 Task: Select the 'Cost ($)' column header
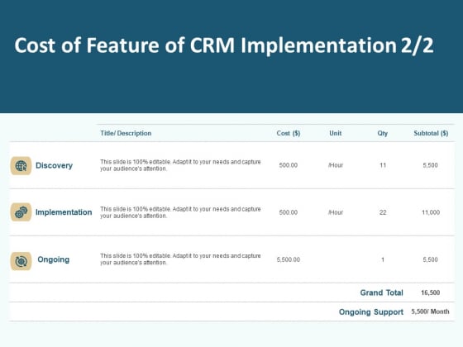coord(289,133)
